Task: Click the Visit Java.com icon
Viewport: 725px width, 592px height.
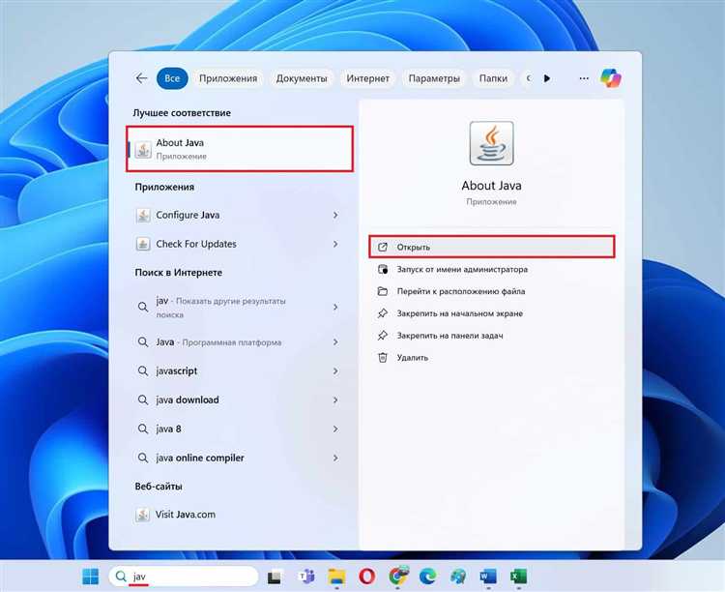Action: (142, 515)
